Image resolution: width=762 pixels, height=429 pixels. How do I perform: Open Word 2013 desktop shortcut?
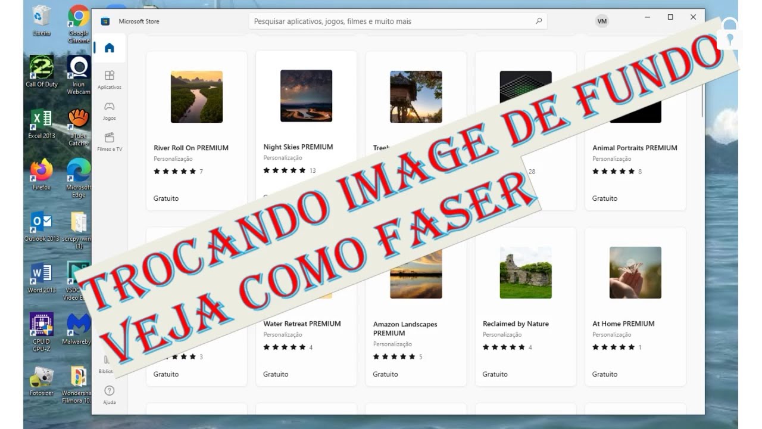42,278
